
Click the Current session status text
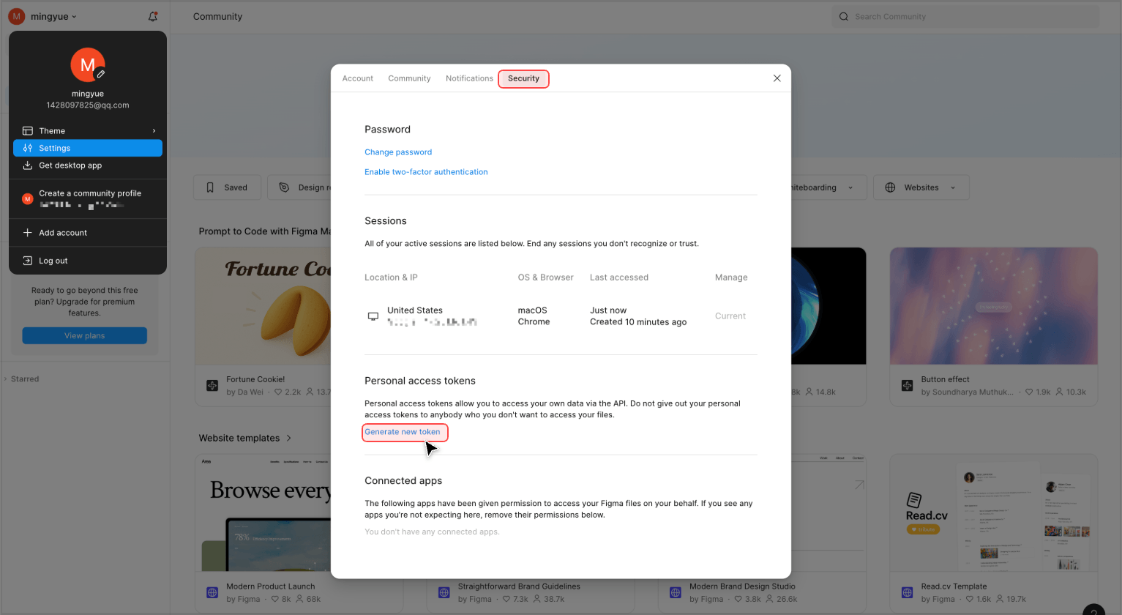point(730,316)
